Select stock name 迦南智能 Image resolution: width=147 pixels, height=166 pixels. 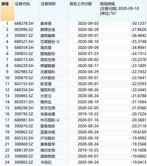pos(48,156)
